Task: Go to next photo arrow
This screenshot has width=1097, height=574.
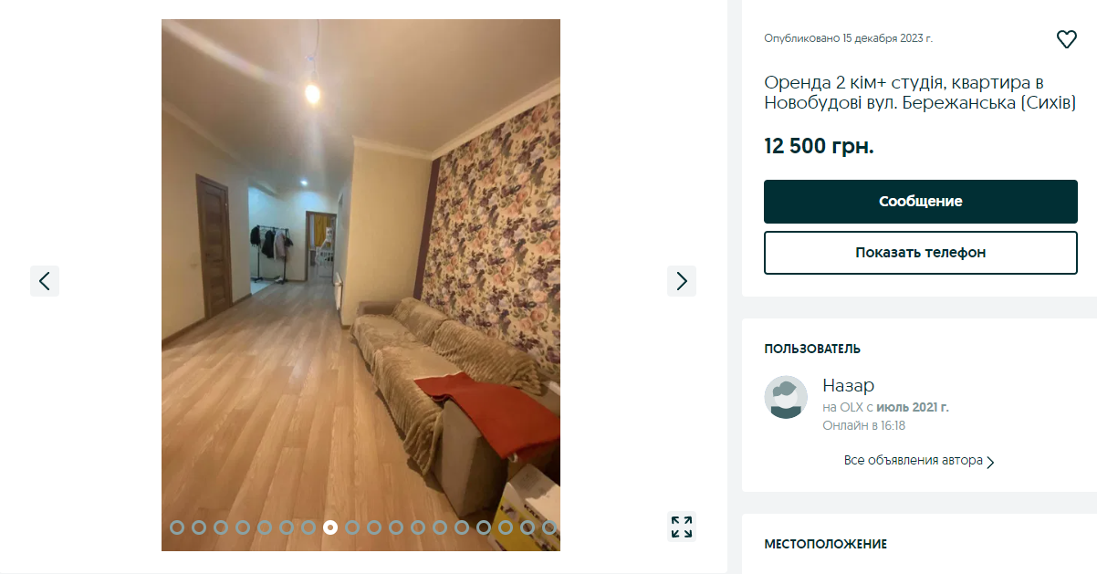Action: tap(682, 281)
